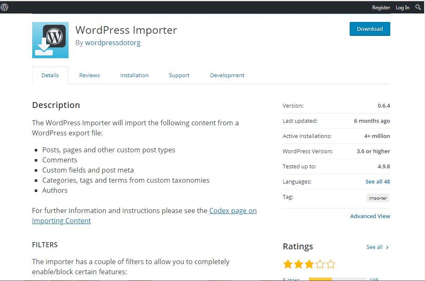Open the Support tab

coord(179,76)
